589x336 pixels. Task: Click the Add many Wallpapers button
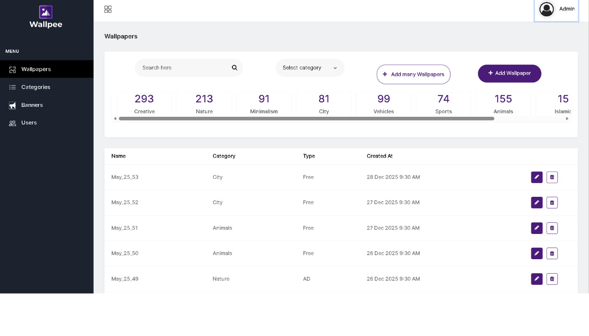click(x=414, y=74)
